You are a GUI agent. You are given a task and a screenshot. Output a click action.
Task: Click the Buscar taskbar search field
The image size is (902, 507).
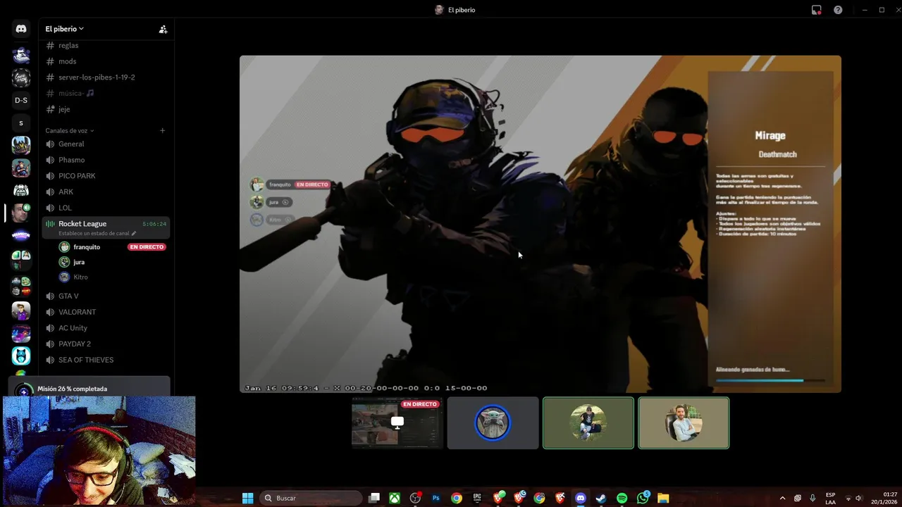(311, 498)
